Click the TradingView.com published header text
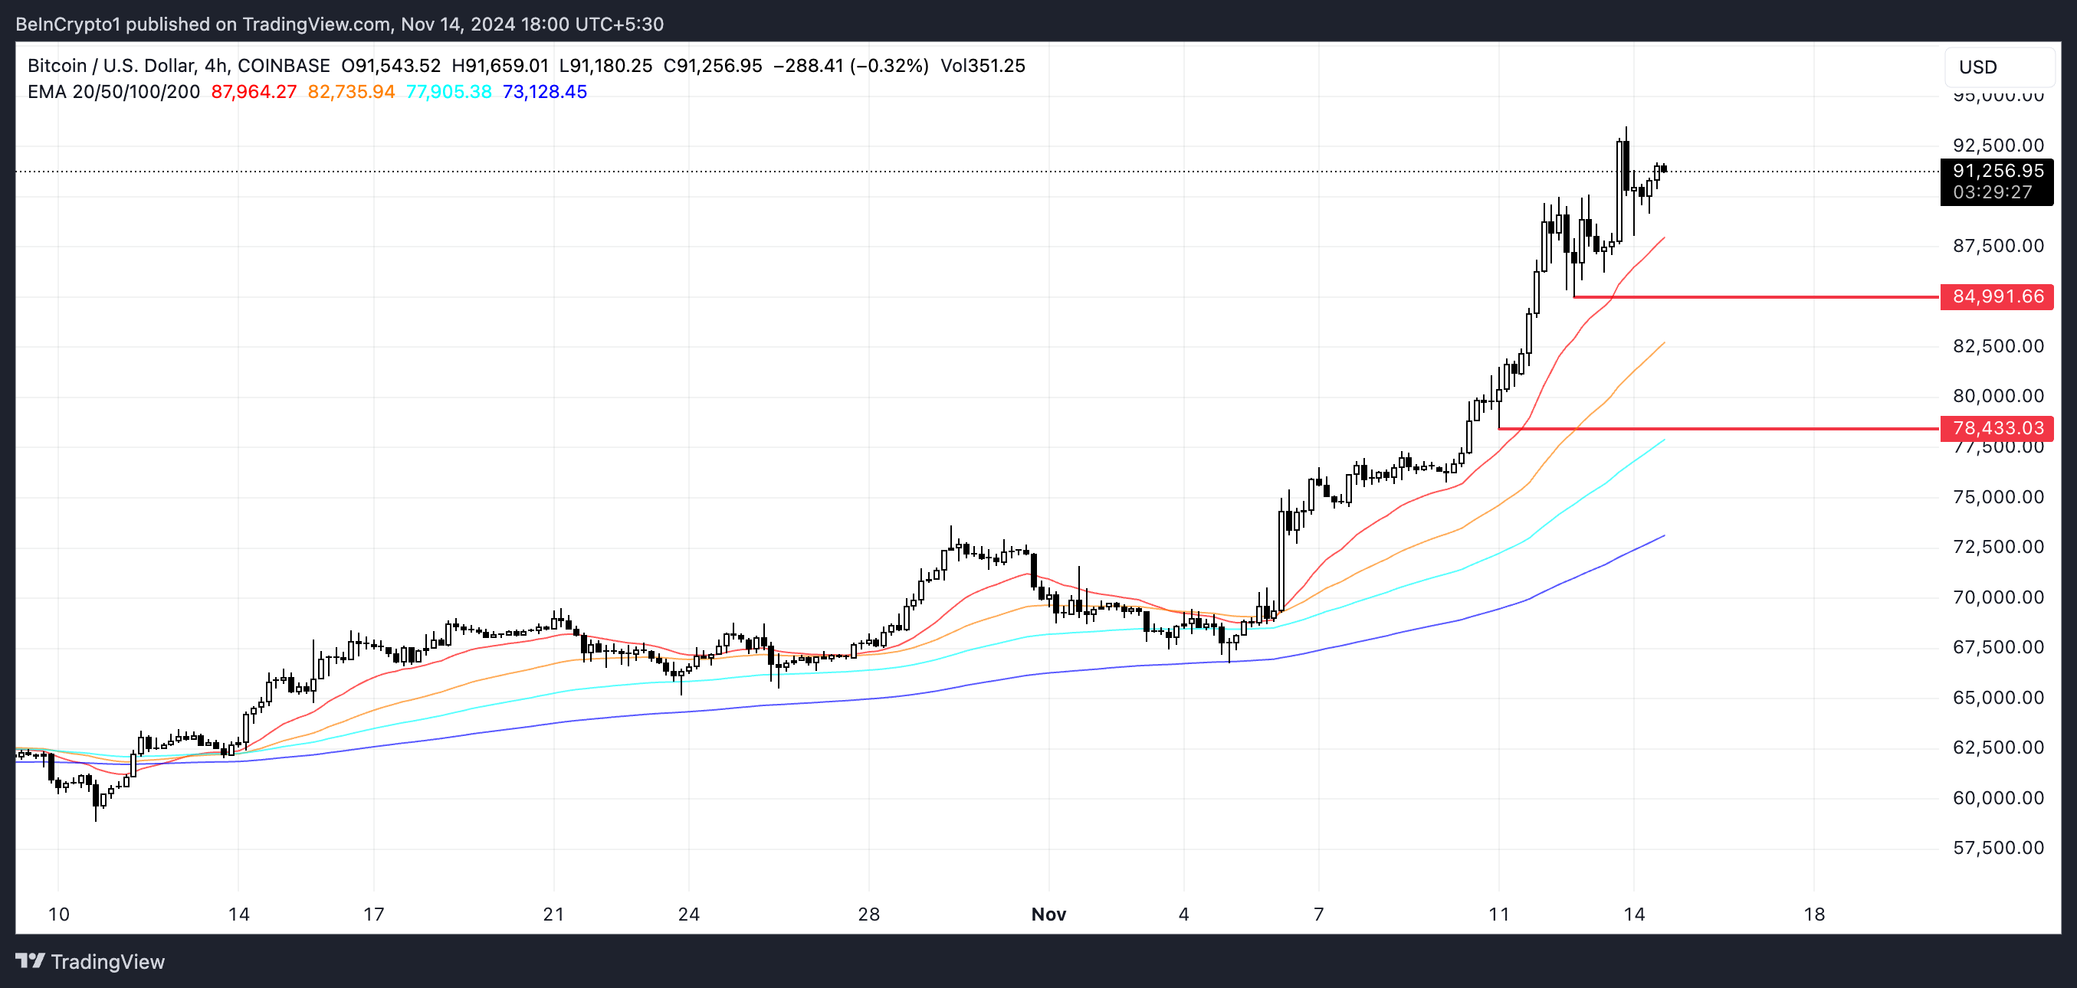The width and height of the screenshot is (2077, 988). [316, 25]
